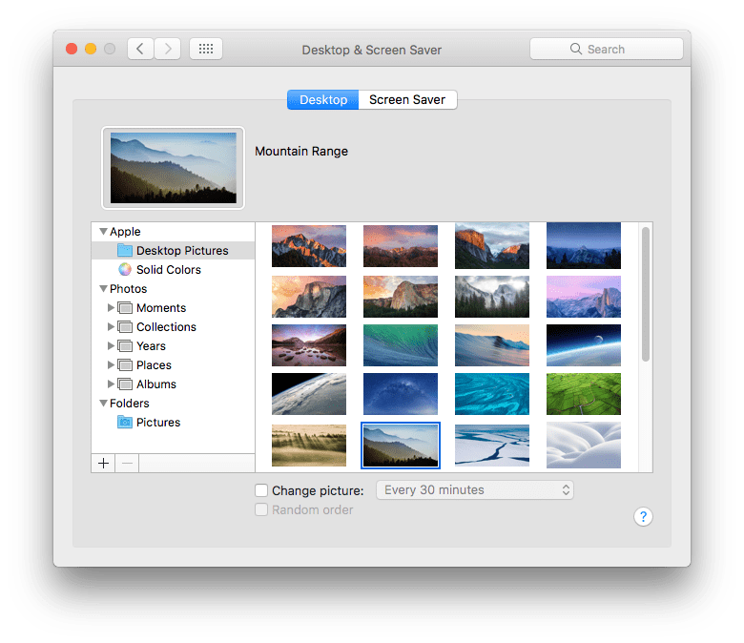Choose the green terraced fields wallpaper thumbnail
Image resolution: width=744 pixels, height=643 pixels.
click(583, 394)
